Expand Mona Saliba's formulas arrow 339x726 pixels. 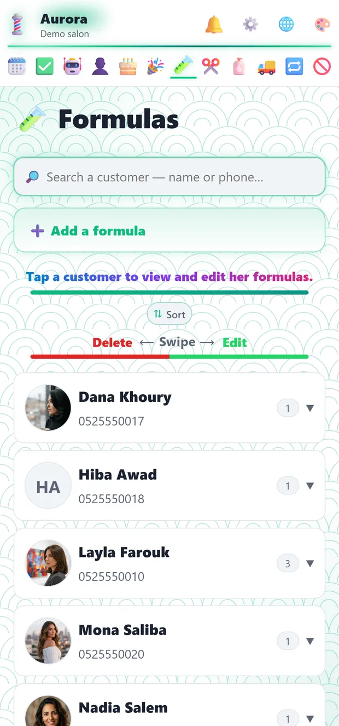[x=310, y=641]
